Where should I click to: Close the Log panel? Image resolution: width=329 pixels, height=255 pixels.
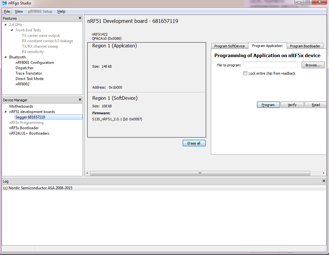pos(324,181)
